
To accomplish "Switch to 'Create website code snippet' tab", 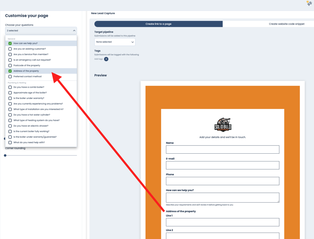I will [x=286, y=24].
